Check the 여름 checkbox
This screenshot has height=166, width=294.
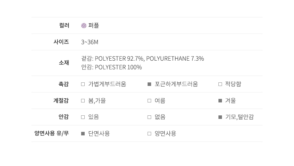click(x=149, y=101)
